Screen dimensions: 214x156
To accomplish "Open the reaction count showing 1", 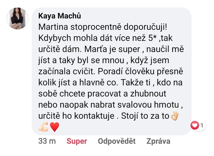I will tap(201, 126).
